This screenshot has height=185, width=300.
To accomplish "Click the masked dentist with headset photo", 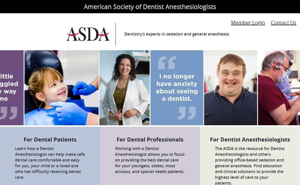I will click(279, 88).
